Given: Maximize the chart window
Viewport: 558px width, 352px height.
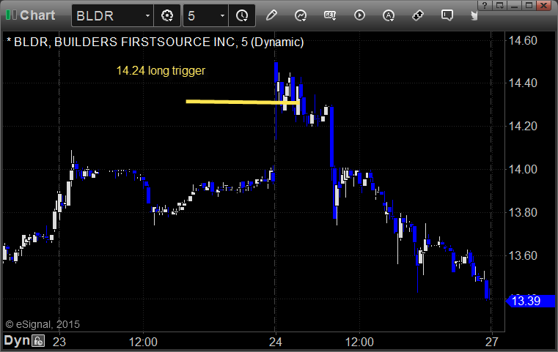Looking at the screenshot, I should (x=529, y=5).
